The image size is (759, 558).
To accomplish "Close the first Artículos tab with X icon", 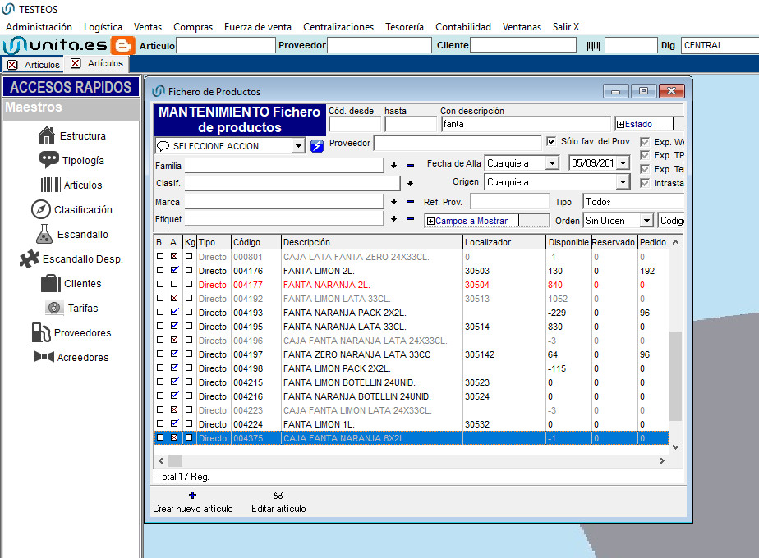I will tap(12, 65).
